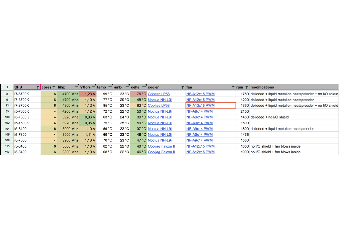Select the red 76 °C delta cell
This screenshot has height=239, width=339.
click(x=139, y=94)
